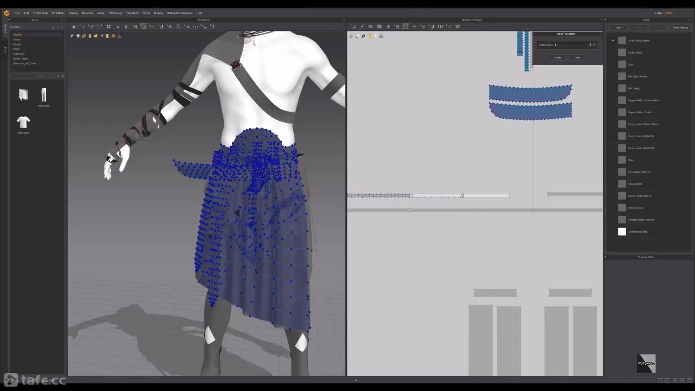Image resolution: width=695 pixels, height=391 pixels.
Task: Click the SubDivisions value stepper arrows
Action: coord(594,45)
